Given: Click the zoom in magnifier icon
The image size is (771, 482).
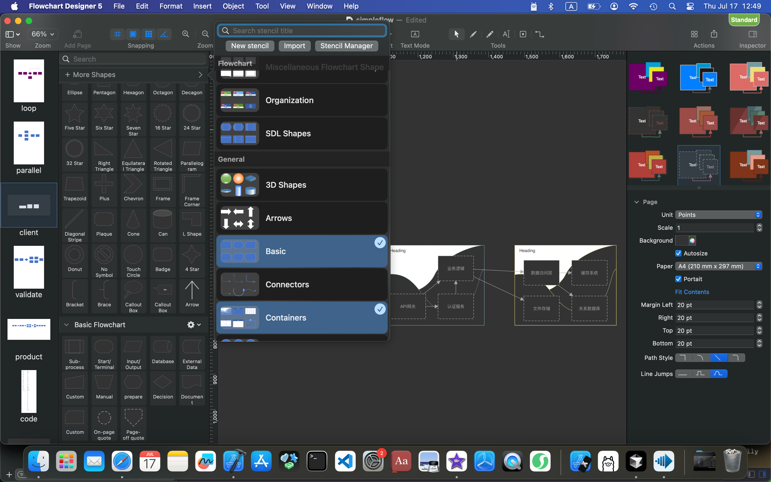Looking at the screenshot, I should tap(186, 34).
